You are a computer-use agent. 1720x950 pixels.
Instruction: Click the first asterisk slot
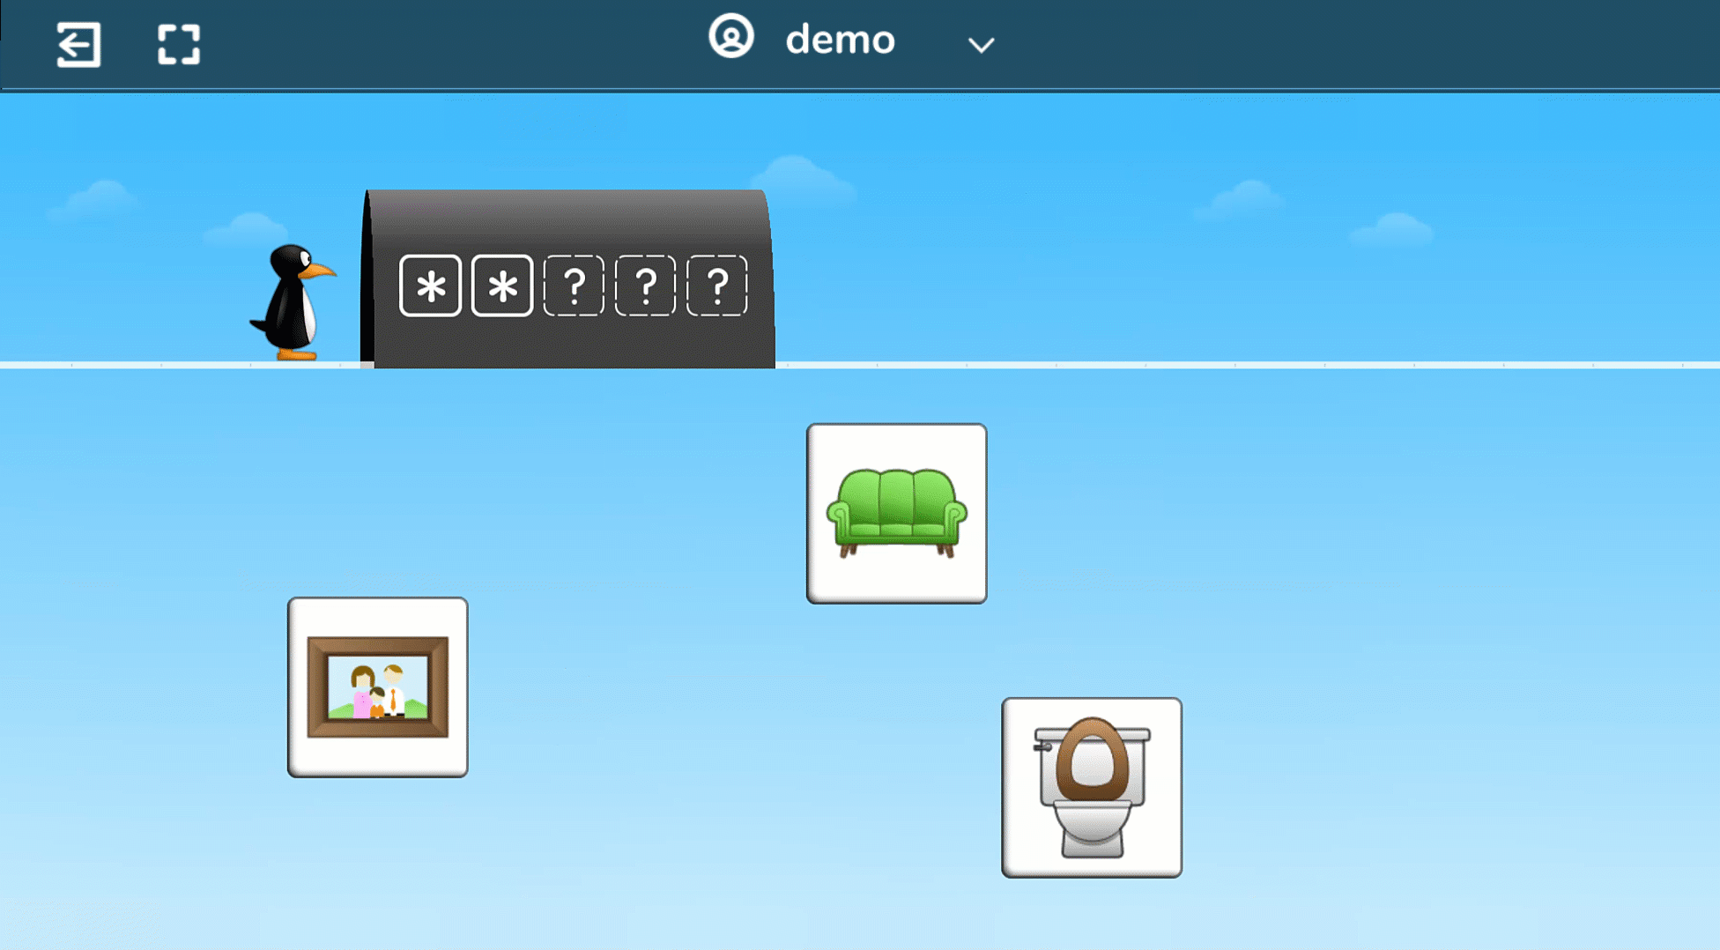(x=430, y=286)
